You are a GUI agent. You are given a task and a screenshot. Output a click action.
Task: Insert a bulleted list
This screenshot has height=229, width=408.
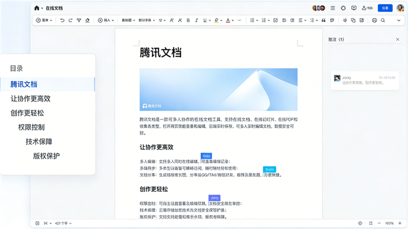click(x=252, y=20)
